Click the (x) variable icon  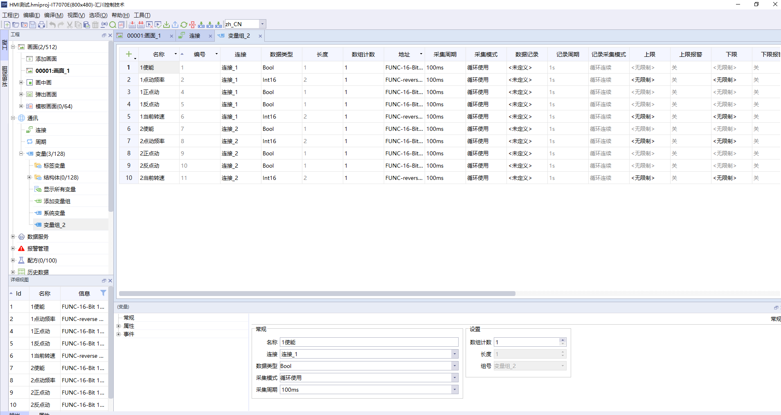point(104,25)
